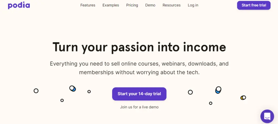
Task: Select Demo in the navigation bar
Action: pyautogui.click(x=150, y=5)
